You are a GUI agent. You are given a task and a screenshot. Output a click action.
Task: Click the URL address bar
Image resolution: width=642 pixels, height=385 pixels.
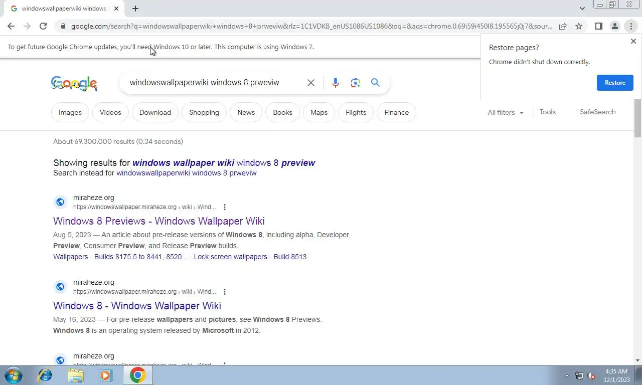pos(311,26)
